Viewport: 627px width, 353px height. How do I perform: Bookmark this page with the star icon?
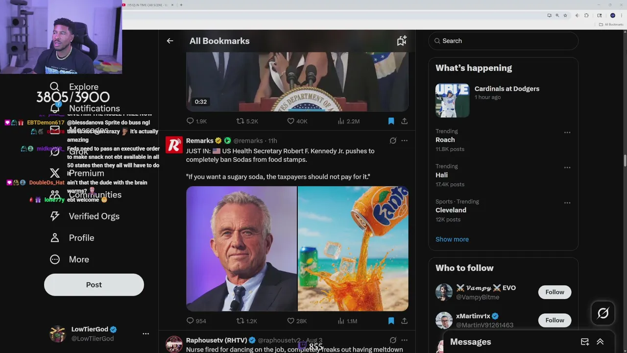[x=565, y=16]
